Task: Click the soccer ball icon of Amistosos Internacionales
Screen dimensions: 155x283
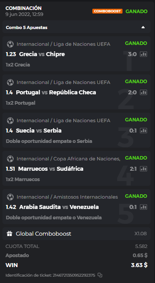Action: point(10,197)
